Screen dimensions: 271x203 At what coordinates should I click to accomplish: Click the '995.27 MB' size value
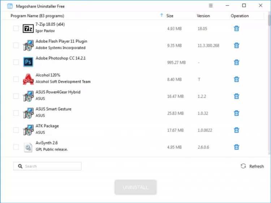click(176, 62)
